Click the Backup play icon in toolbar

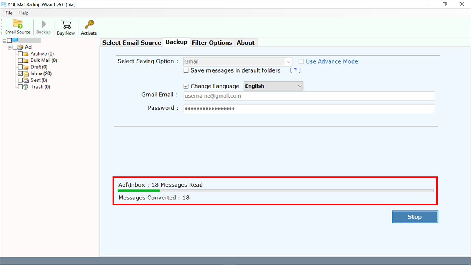coord(43,24)
